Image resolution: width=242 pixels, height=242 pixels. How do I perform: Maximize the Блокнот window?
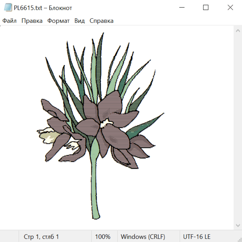[x=206, y=8]
